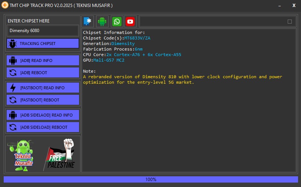The width and height of the screenshot is (301, 187).
Task: Click the Teknisi Musafir android logo
Action: point(21,155)
